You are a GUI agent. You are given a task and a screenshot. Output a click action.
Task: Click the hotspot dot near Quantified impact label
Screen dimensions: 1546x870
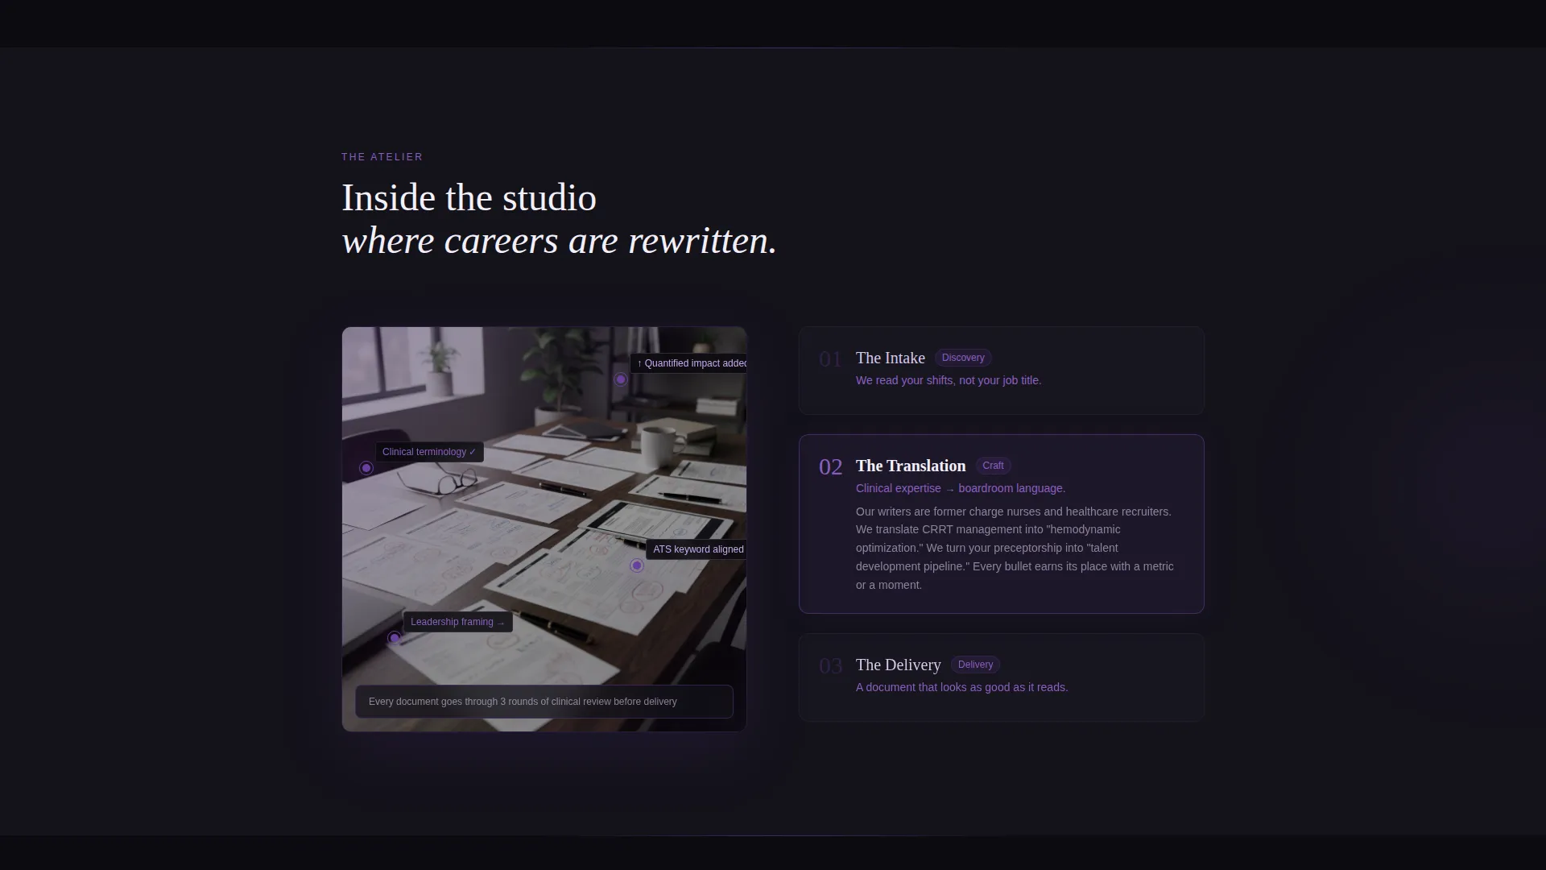(621, 379)
